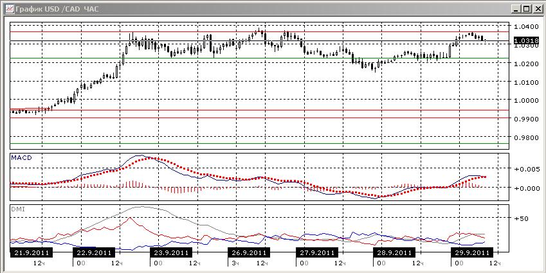Click the 1.0100 price axis label
Viewport: 546px width, 273px height.
(x=526, y=82)
